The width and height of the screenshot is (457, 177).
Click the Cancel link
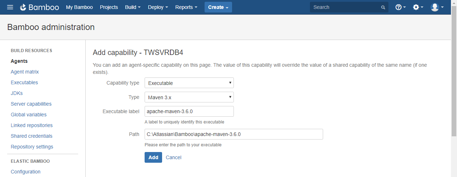coord(174,157)
